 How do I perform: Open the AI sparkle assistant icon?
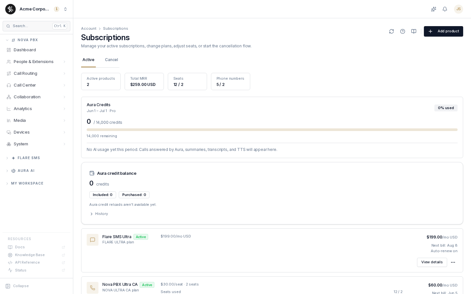point(434,9)
